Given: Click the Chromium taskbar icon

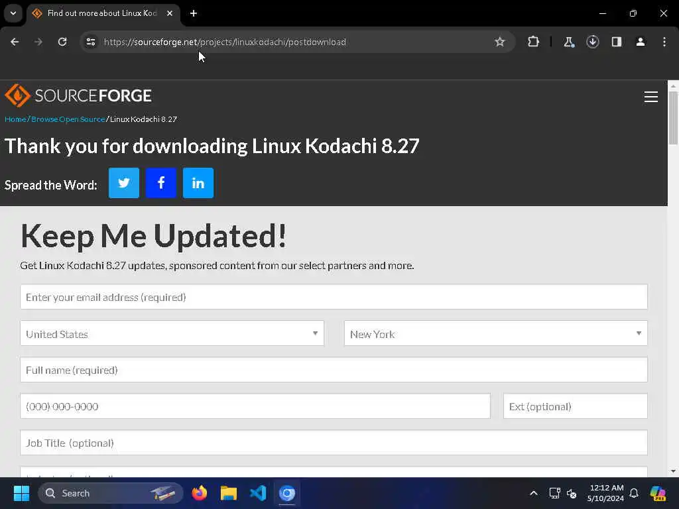Looking at the screenshot, I should [286, 493].
